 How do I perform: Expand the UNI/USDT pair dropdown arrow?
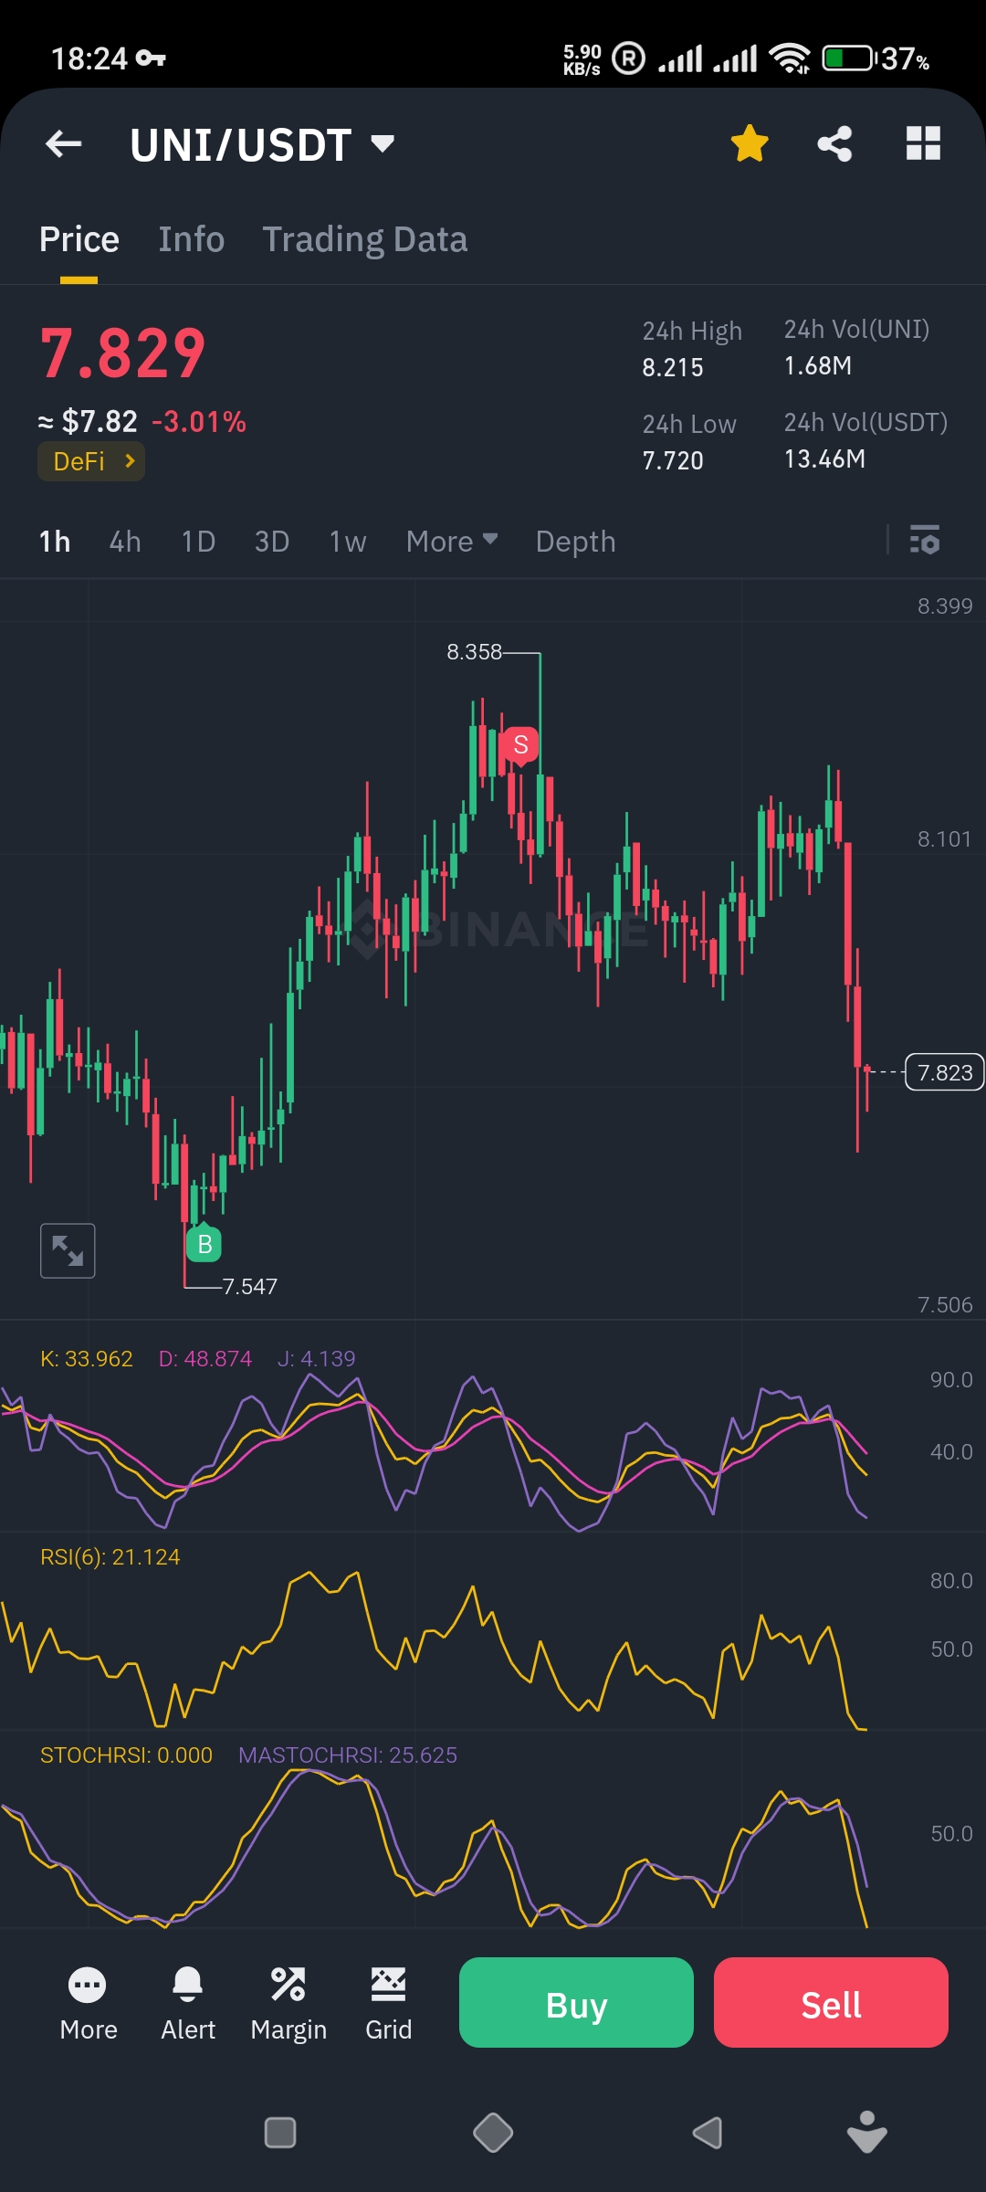pyautogui.click(x=383, y=143)
